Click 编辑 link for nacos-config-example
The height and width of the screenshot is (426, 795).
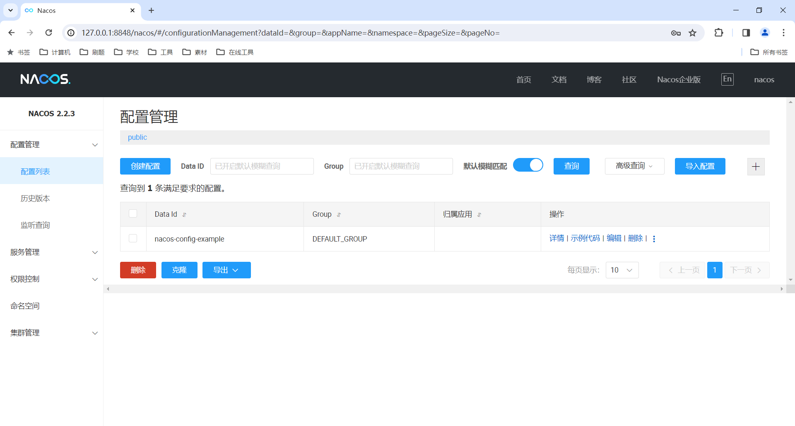(x=614, y=238)
